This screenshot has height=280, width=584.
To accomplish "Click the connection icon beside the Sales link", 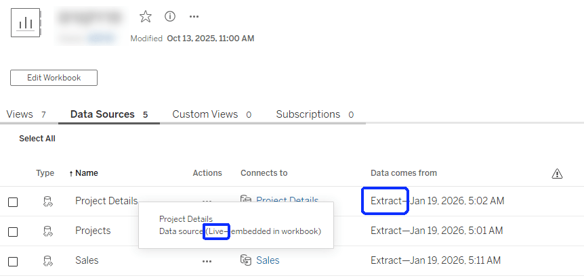I will (246, 260).
